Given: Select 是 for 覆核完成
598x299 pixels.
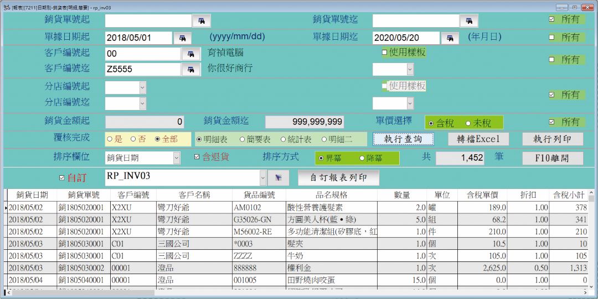Looking at the screenshot, I should point(110,139).
